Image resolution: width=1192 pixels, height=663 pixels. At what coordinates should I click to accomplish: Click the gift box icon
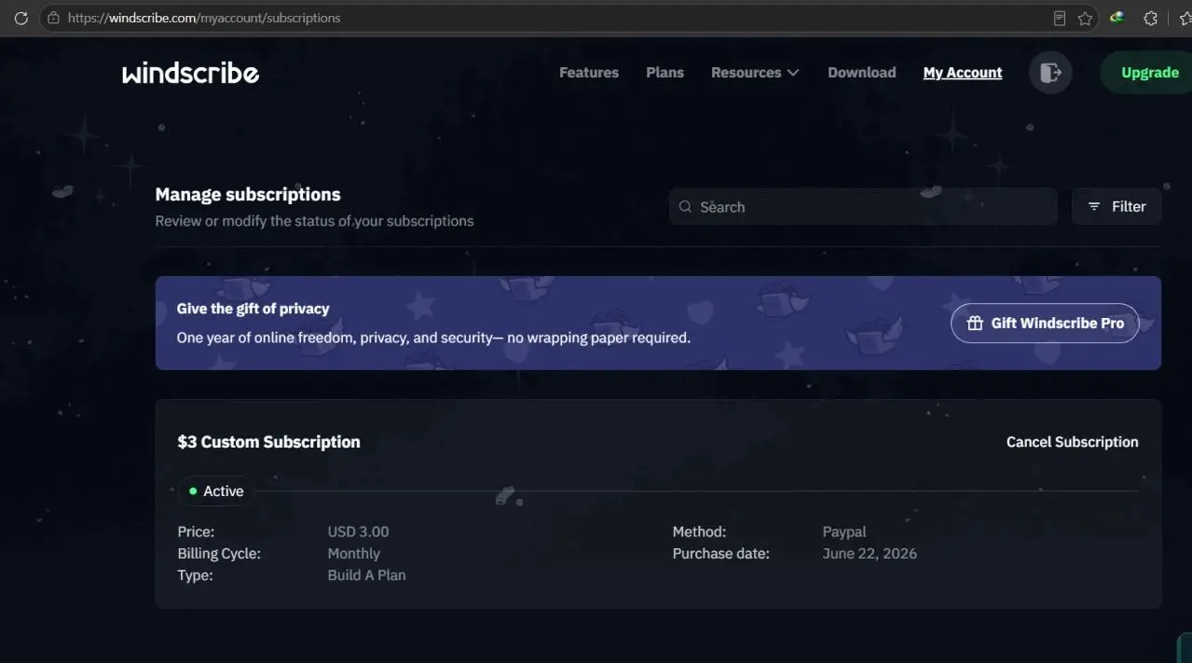click(x=975, y=324)
